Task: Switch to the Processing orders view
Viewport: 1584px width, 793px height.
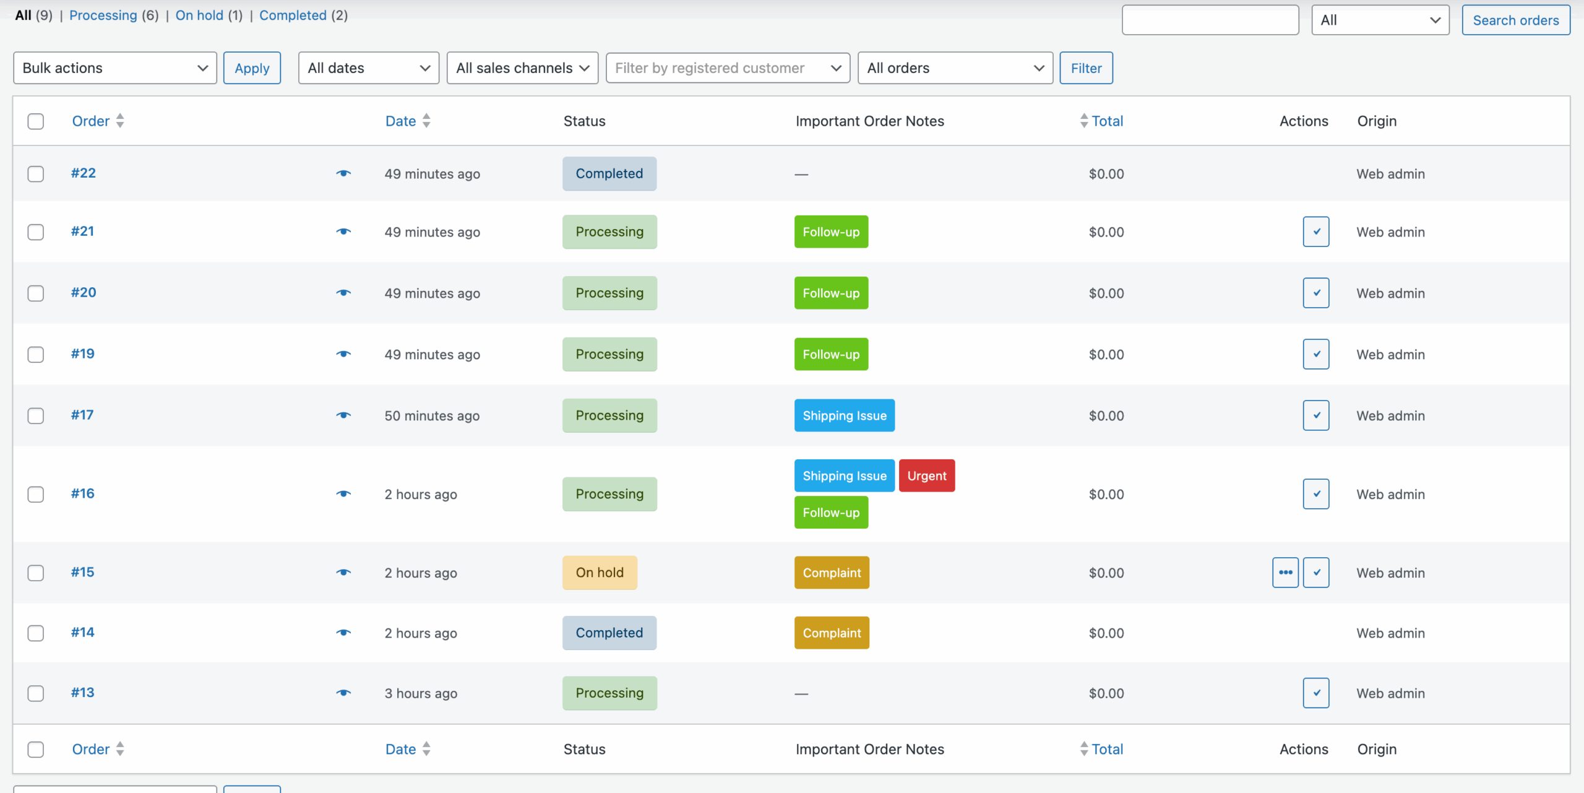Action: 103,15
